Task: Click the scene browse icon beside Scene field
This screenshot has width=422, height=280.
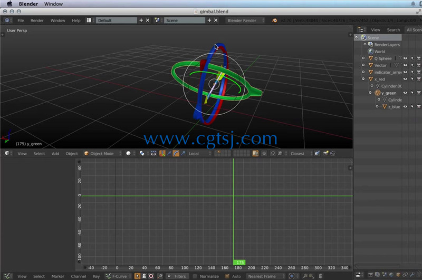Action: click(x=157, y=20)
